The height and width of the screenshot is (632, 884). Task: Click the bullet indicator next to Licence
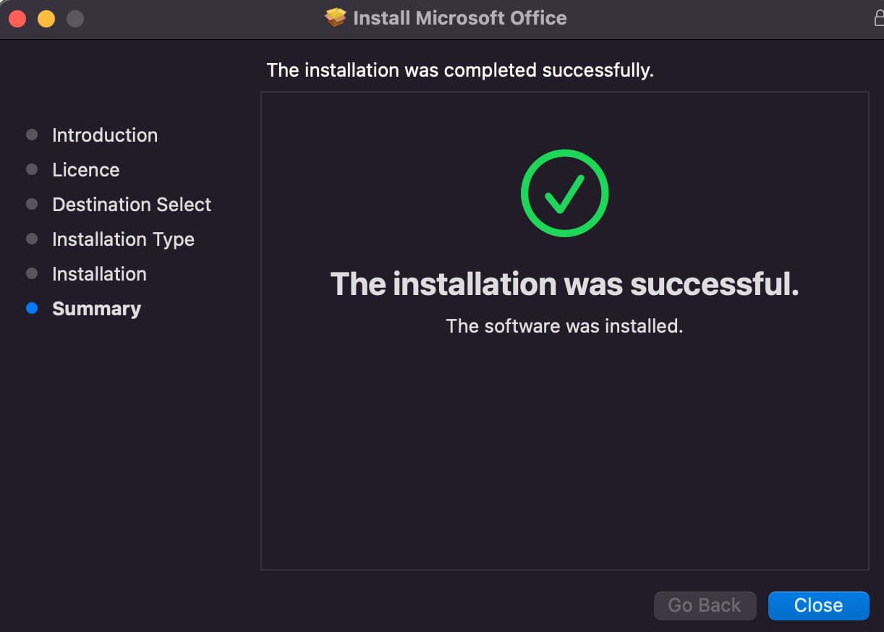pyautogui.click(x=31, y=169)
